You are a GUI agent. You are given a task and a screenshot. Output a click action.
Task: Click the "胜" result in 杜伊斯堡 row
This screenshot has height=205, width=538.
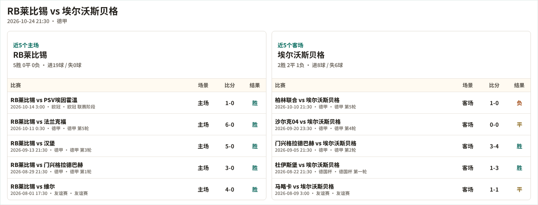click(519, 168)
